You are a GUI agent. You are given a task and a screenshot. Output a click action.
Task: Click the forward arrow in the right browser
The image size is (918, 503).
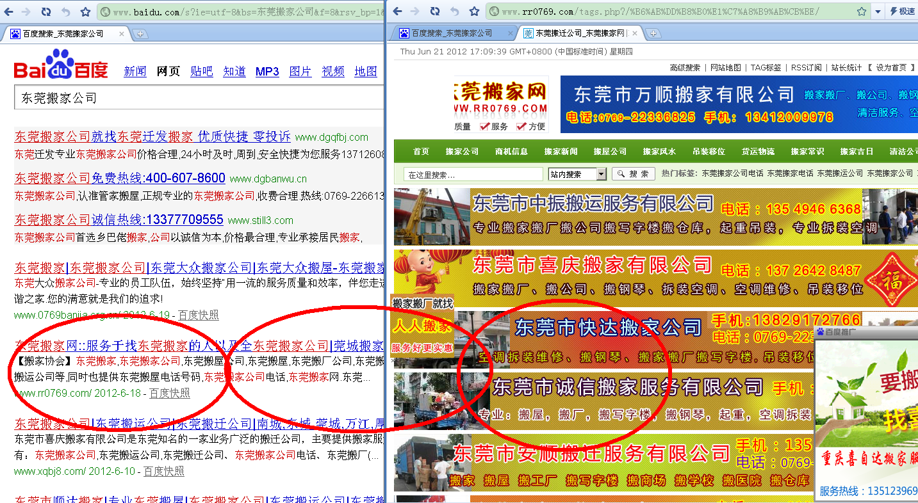pyautogui.click(x=415, y=11)
